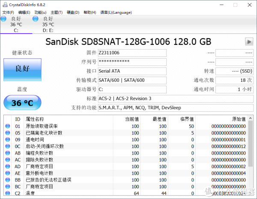Open the 主题(T) menu
Screen dimensions: 257x199
(x=57, y=12)
